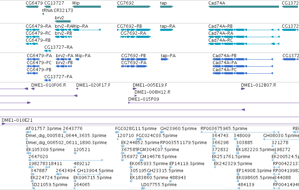Click the DME1-015P09 clone
Screen dimensions: 299x190
point(214,103)
